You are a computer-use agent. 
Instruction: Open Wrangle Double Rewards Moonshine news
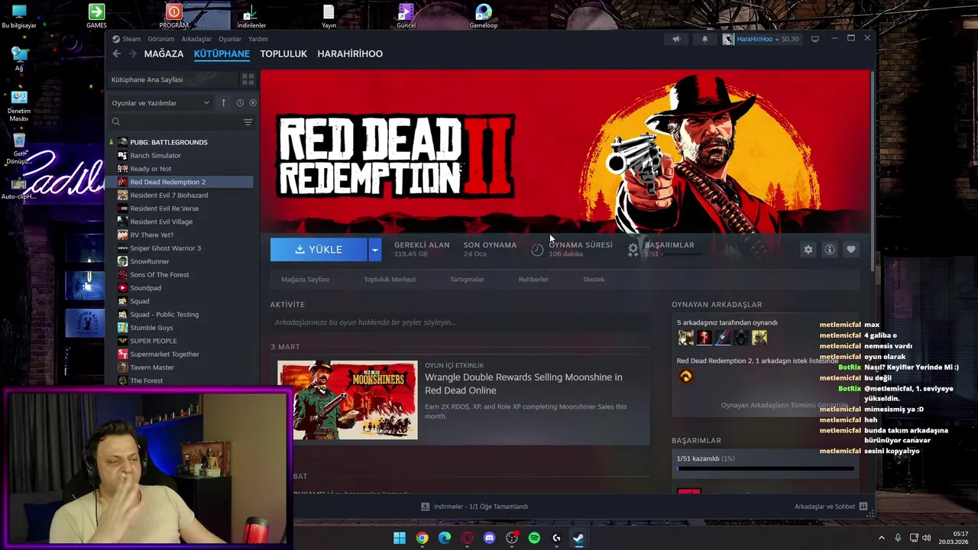coord(523,383)
